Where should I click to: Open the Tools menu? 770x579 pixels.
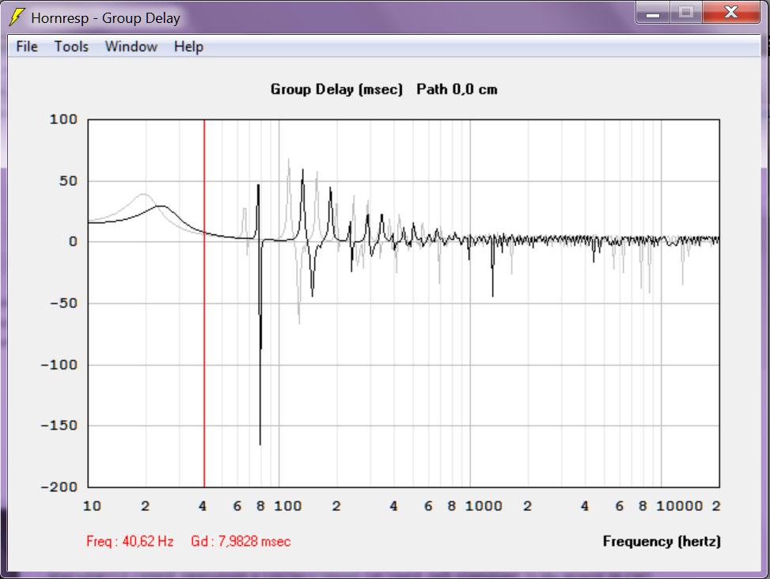(x=71, y=47)
